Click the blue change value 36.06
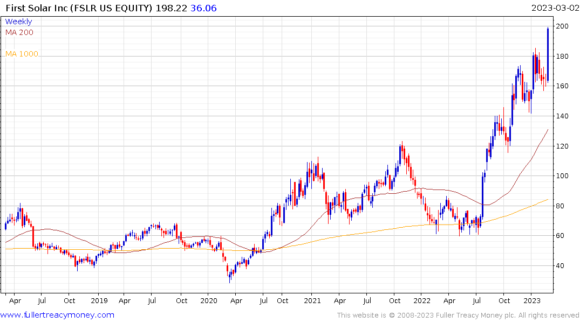The width and height of the screenshot is (580, 323). [x=203, y=8]
